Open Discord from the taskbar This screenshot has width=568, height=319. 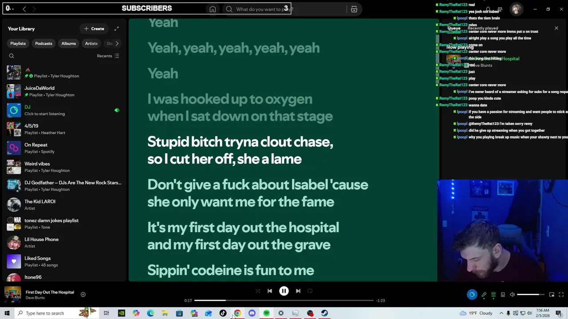[x=252, y=313]
